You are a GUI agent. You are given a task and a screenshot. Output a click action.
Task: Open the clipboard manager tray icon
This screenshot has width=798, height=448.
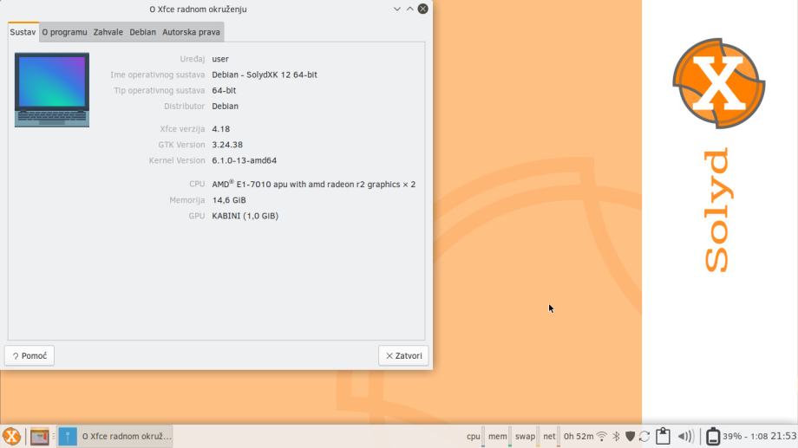click(x=663, y=437)
